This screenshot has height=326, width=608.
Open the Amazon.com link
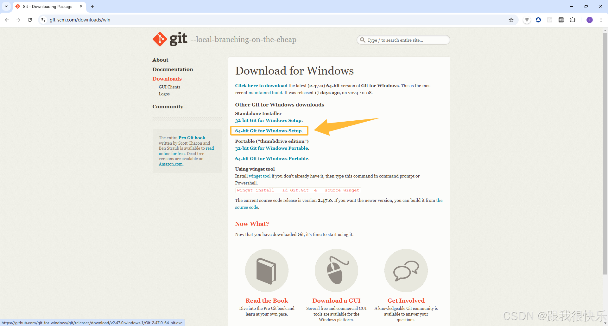pyautogui.click(x=171, y=164)
